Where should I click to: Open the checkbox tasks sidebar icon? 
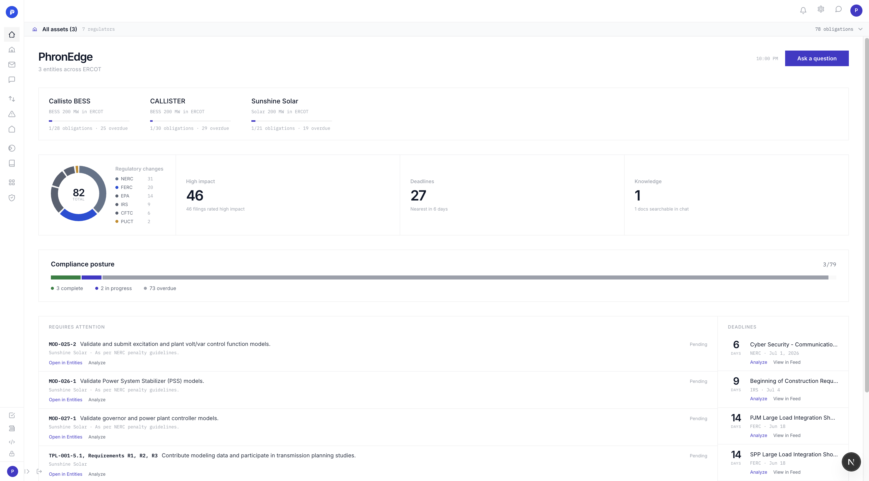pyautogui.click(x=12, y=415)
